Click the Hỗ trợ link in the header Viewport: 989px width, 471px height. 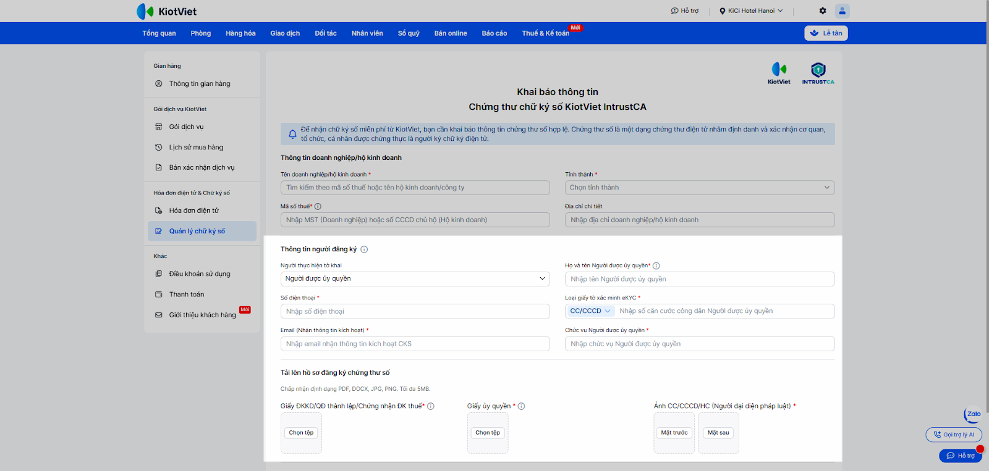pos(685,10)
